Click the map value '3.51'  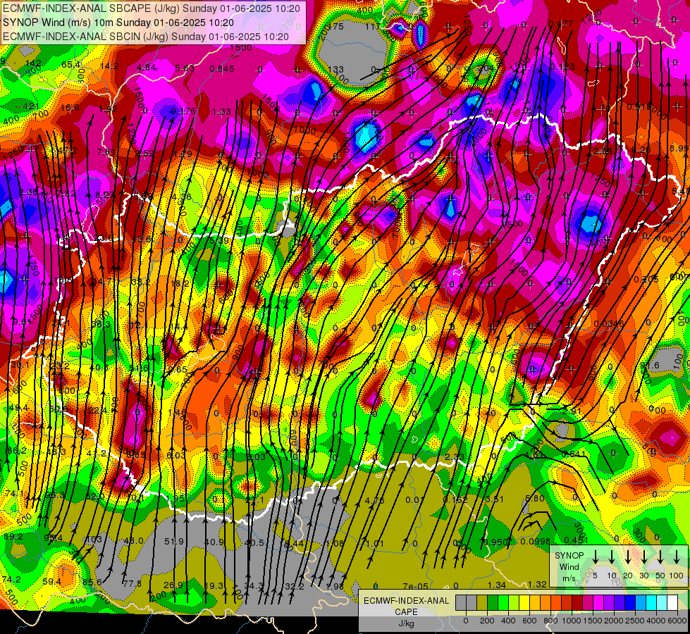(x=494, y=499)
